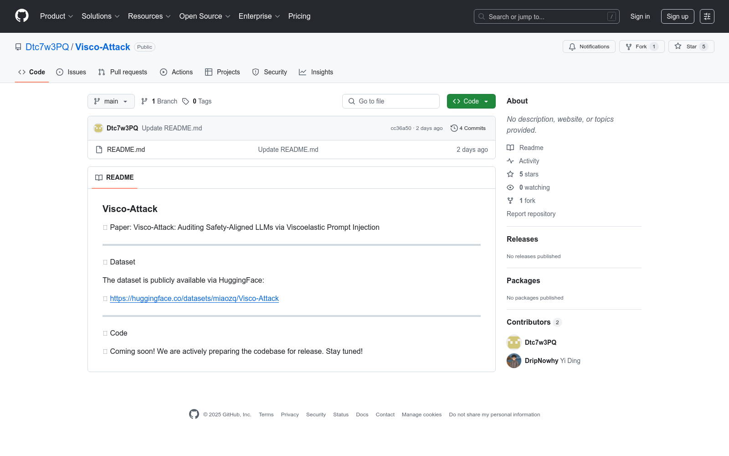Open the Actions tab

click(176, 72)
